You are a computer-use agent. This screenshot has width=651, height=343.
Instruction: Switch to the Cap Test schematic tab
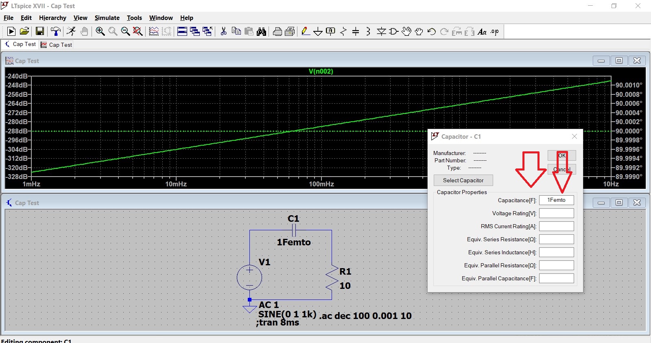[20, 44]
